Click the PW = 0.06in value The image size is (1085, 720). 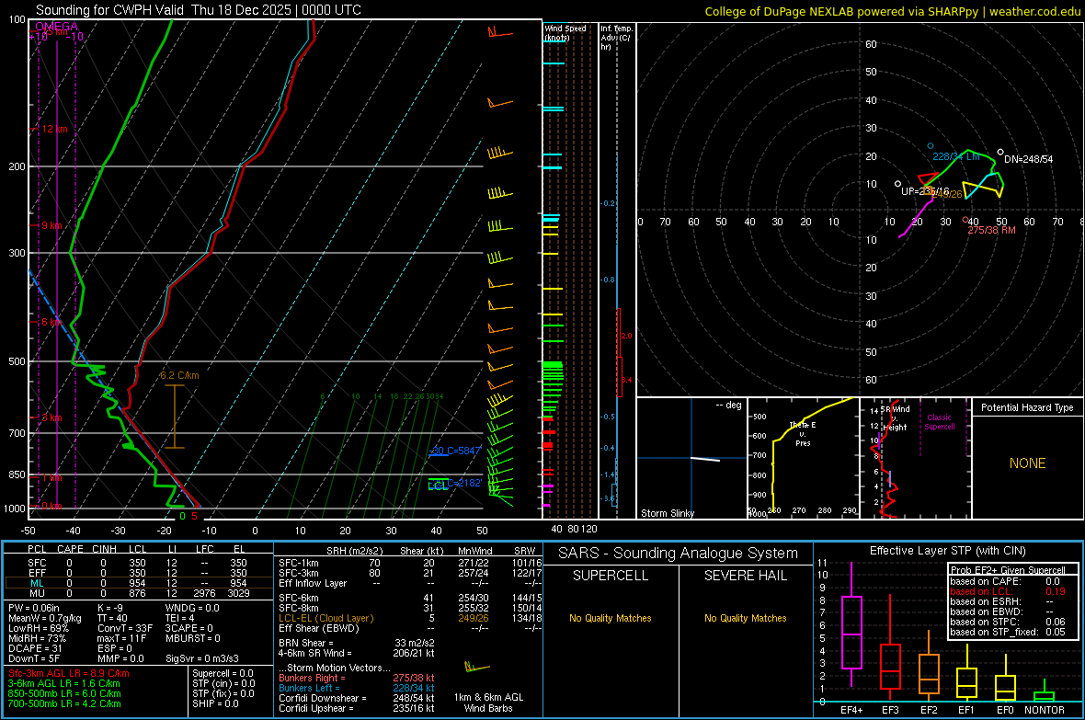point(35,608)
